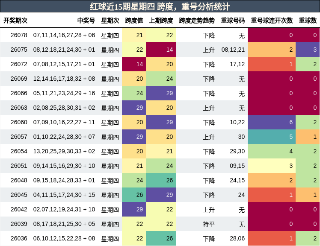Click the 跨度走势趋势 column header

(x=197, y=20)
